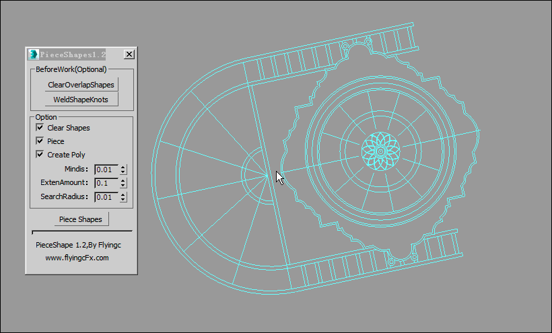552x333 pixels.
Task: Uncheck the Clear Shapes checkbox
Action: [40, 127]
